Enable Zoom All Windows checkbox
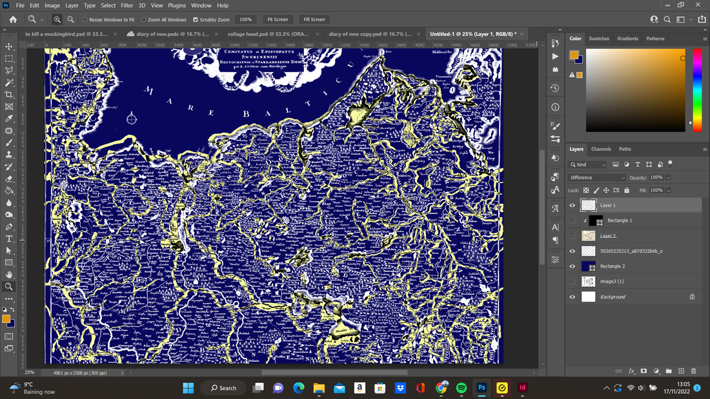The height and width of the screenshot is (399, 710). click(x=143, y=20)
